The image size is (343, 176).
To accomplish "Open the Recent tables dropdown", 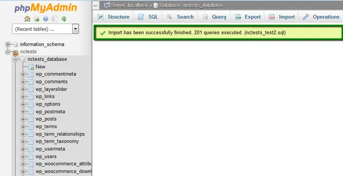I will click(45, 29).
